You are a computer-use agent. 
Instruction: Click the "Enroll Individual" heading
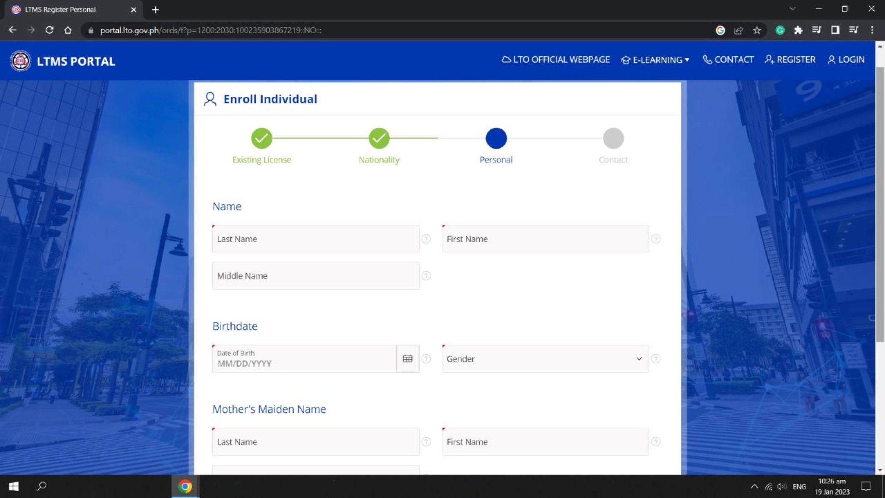pos(270,99)
